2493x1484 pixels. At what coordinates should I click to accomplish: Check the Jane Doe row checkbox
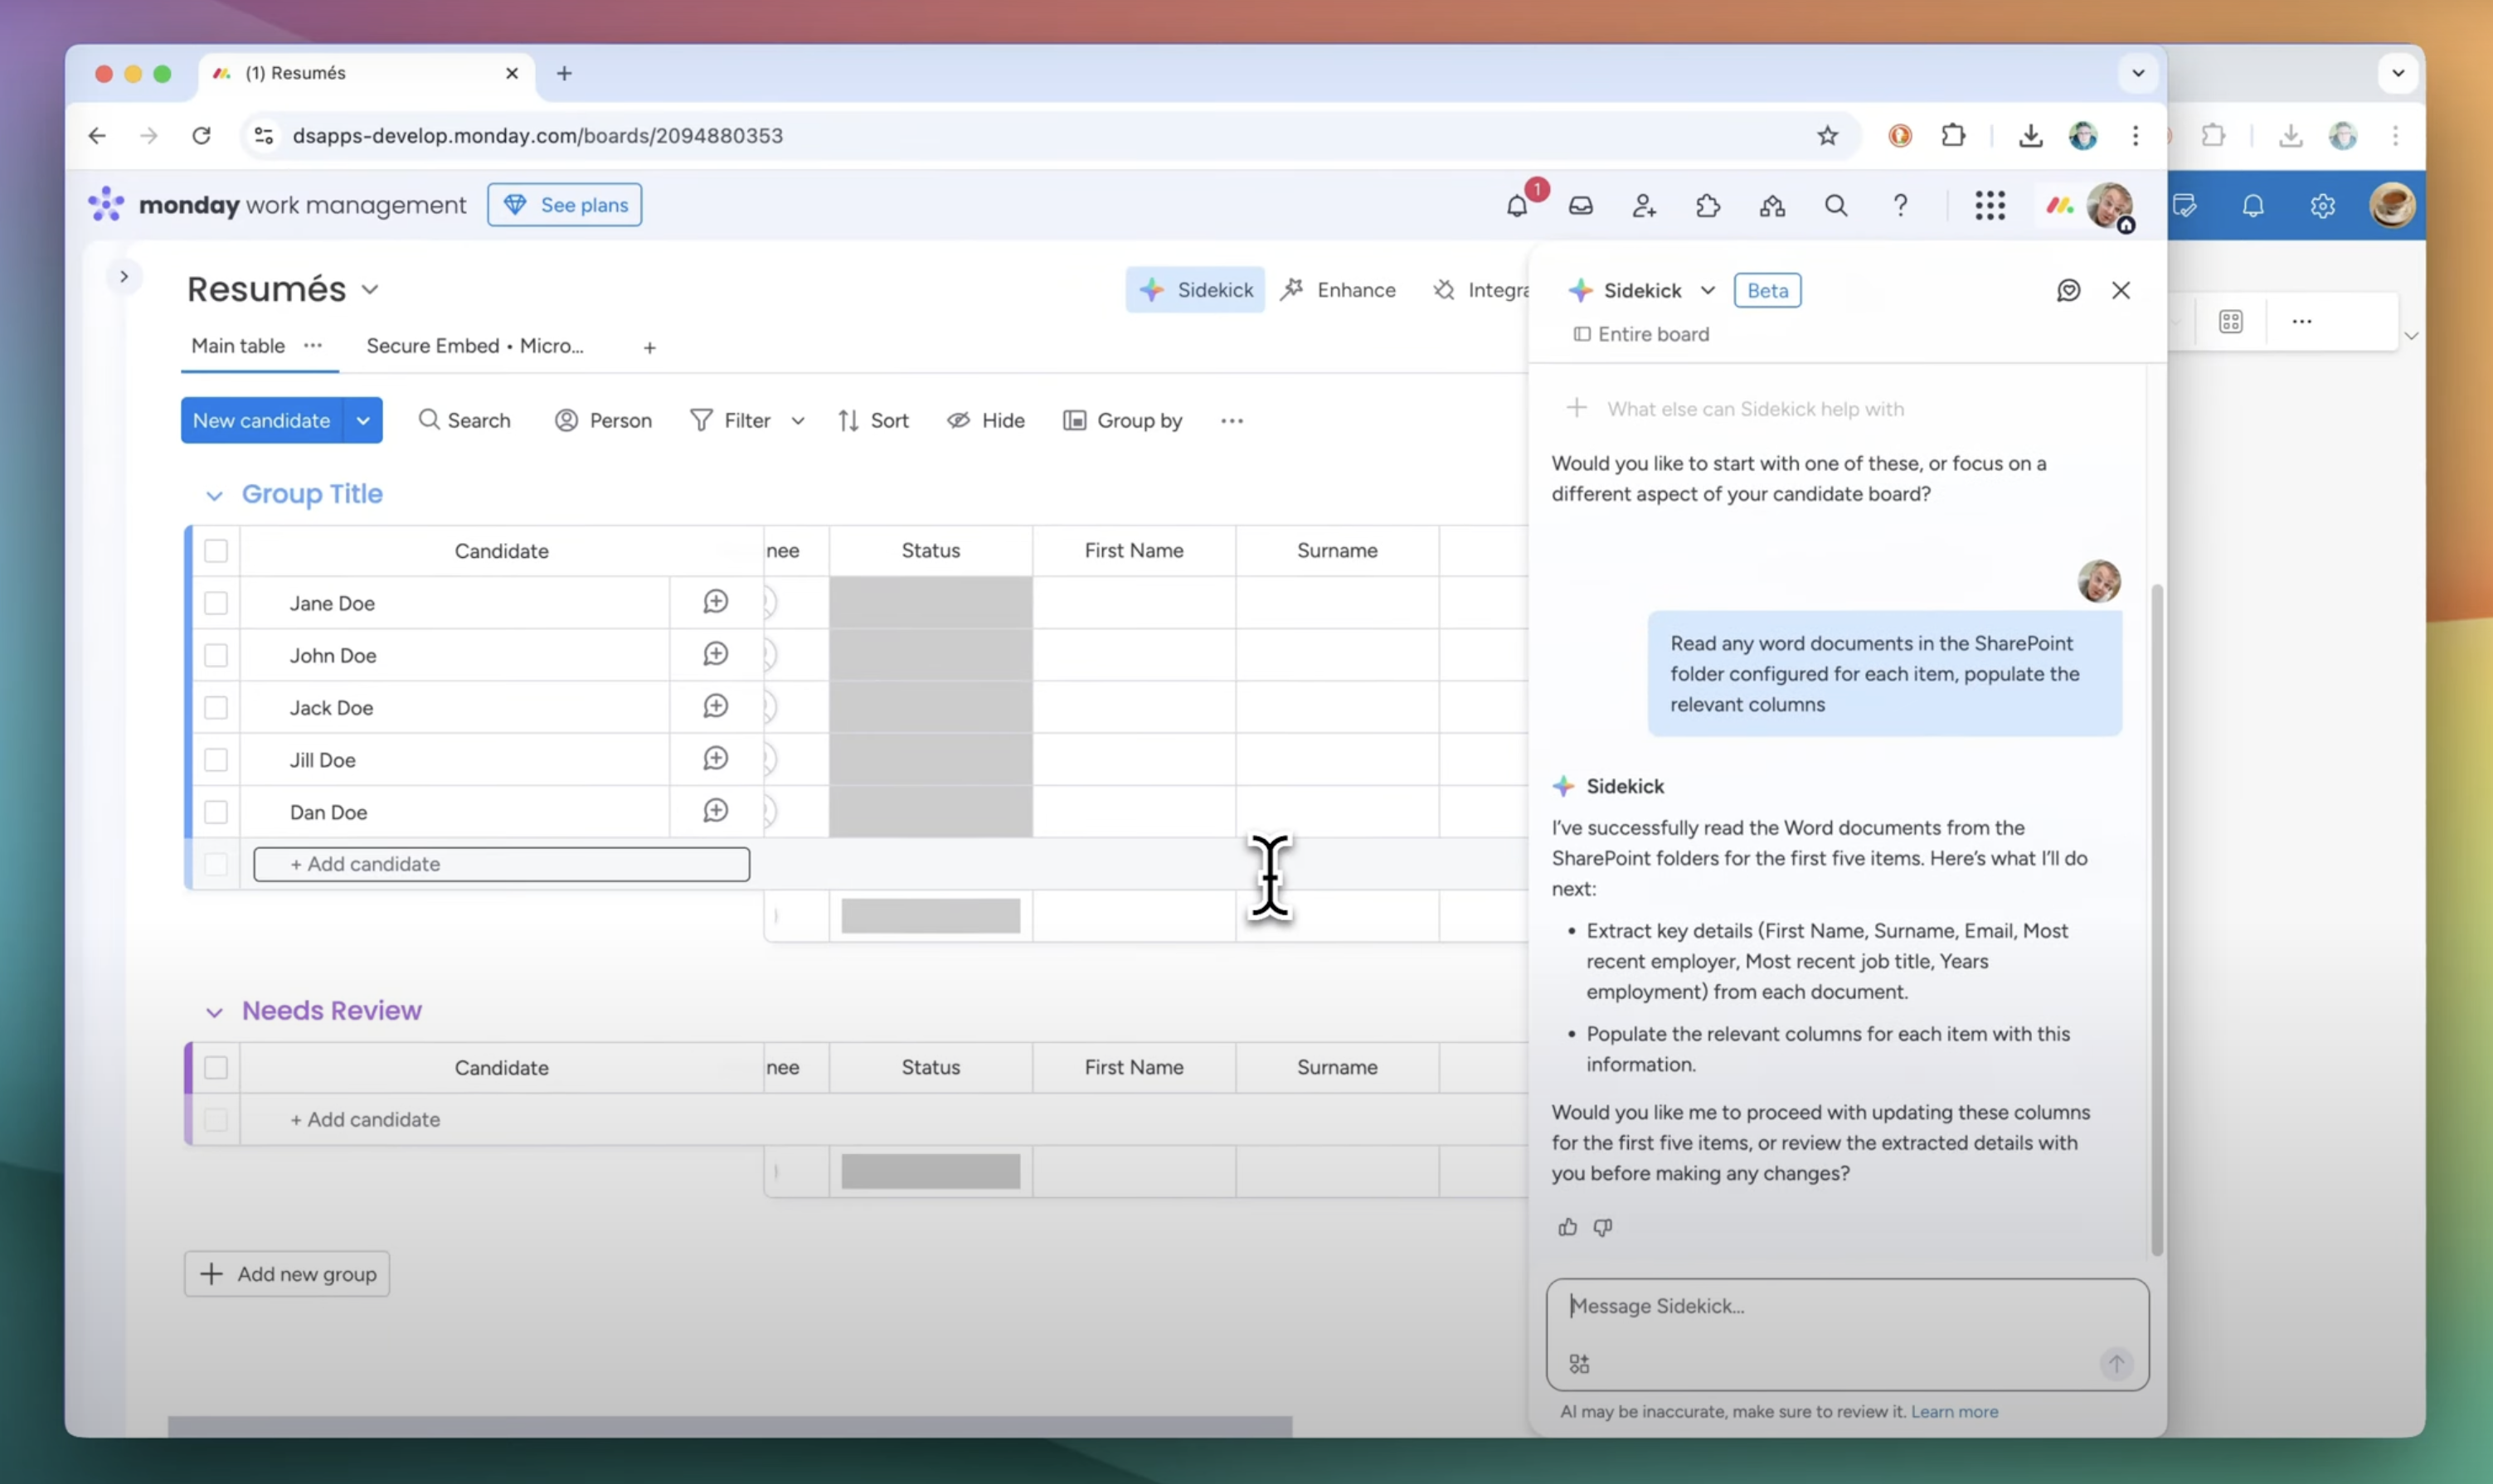[x=216, y=603]
